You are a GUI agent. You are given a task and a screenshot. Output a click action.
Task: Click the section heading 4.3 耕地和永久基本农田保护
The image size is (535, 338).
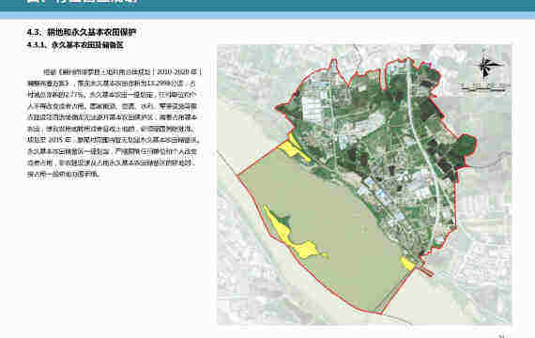(x=82, y=32)
